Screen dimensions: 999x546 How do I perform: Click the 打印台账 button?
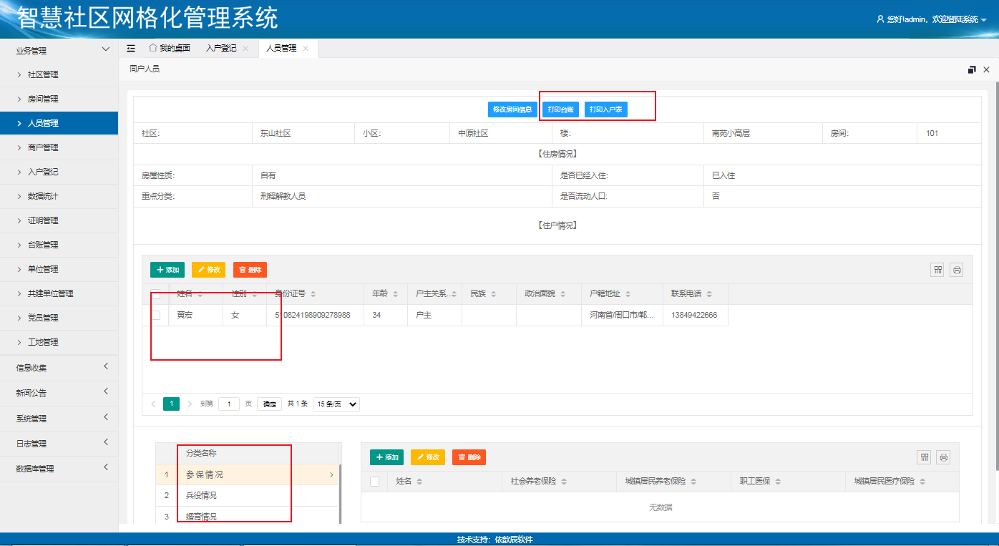click(560, 109)
